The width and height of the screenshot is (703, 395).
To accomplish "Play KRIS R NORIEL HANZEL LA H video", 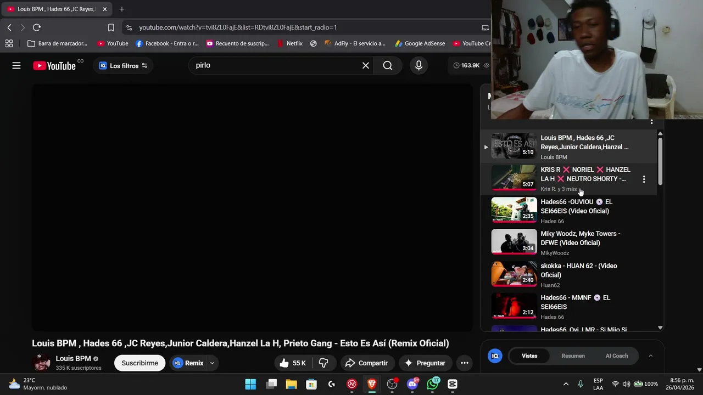I will coord(568,179).
